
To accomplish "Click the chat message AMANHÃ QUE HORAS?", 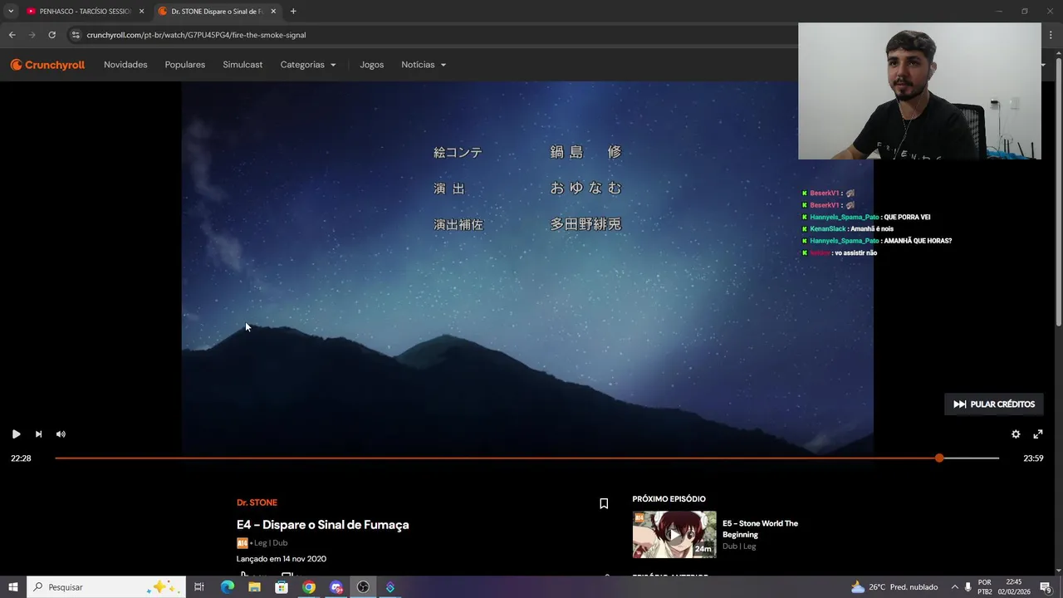I will point(918,241).
